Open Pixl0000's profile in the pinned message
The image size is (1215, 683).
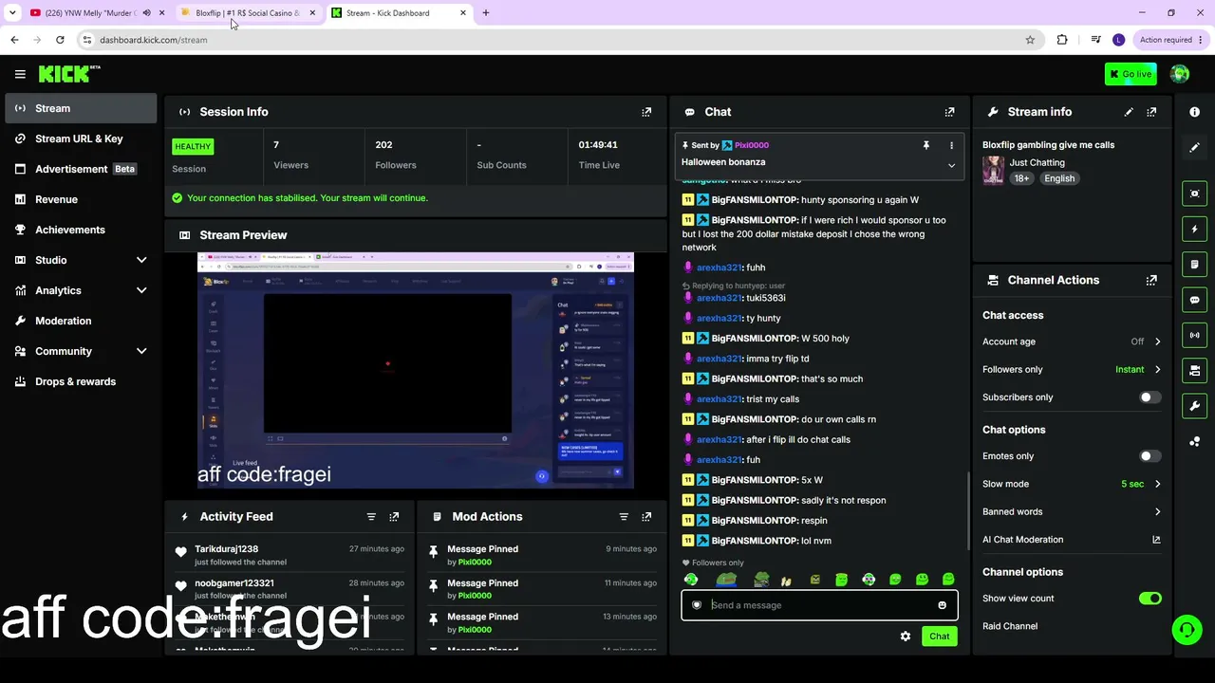pyautogui.click(x=752, y=145)
